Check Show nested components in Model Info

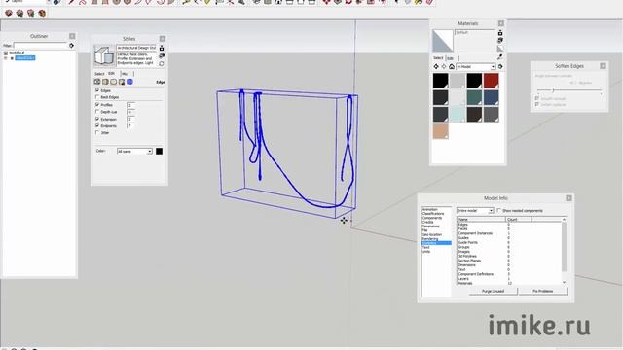click(499, 211)
